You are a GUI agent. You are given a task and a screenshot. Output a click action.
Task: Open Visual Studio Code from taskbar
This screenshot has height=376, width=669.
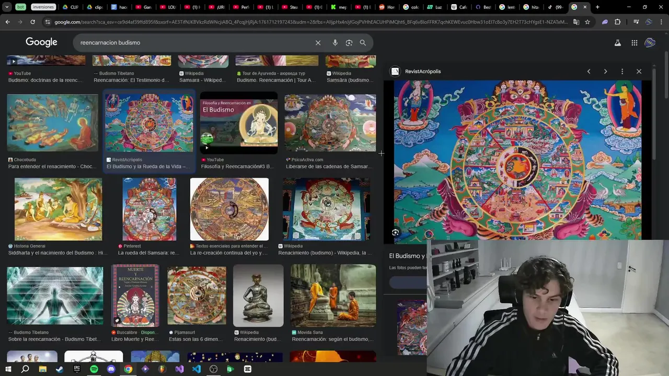coord(197,369)
